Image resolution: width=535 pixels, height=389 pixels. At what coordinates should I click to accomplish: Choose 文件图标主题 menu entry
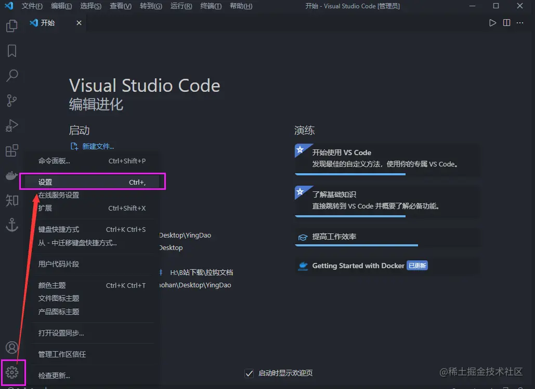[x=92, y=298]
